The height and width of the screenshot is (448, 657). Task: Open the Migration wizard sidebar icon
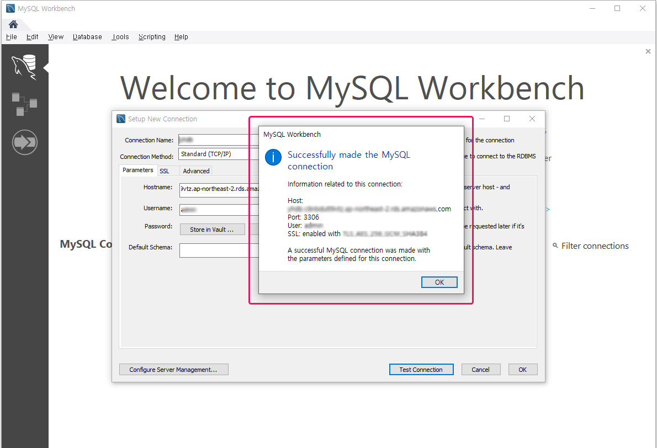point(25,142)
